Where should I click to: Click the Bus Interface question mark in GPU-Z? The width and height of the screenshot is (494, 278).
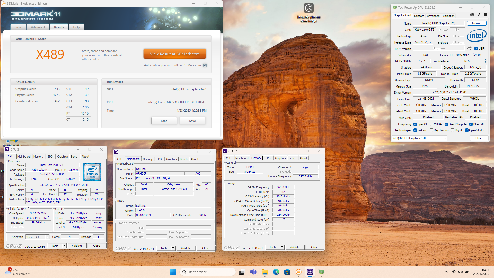(486, 61)
